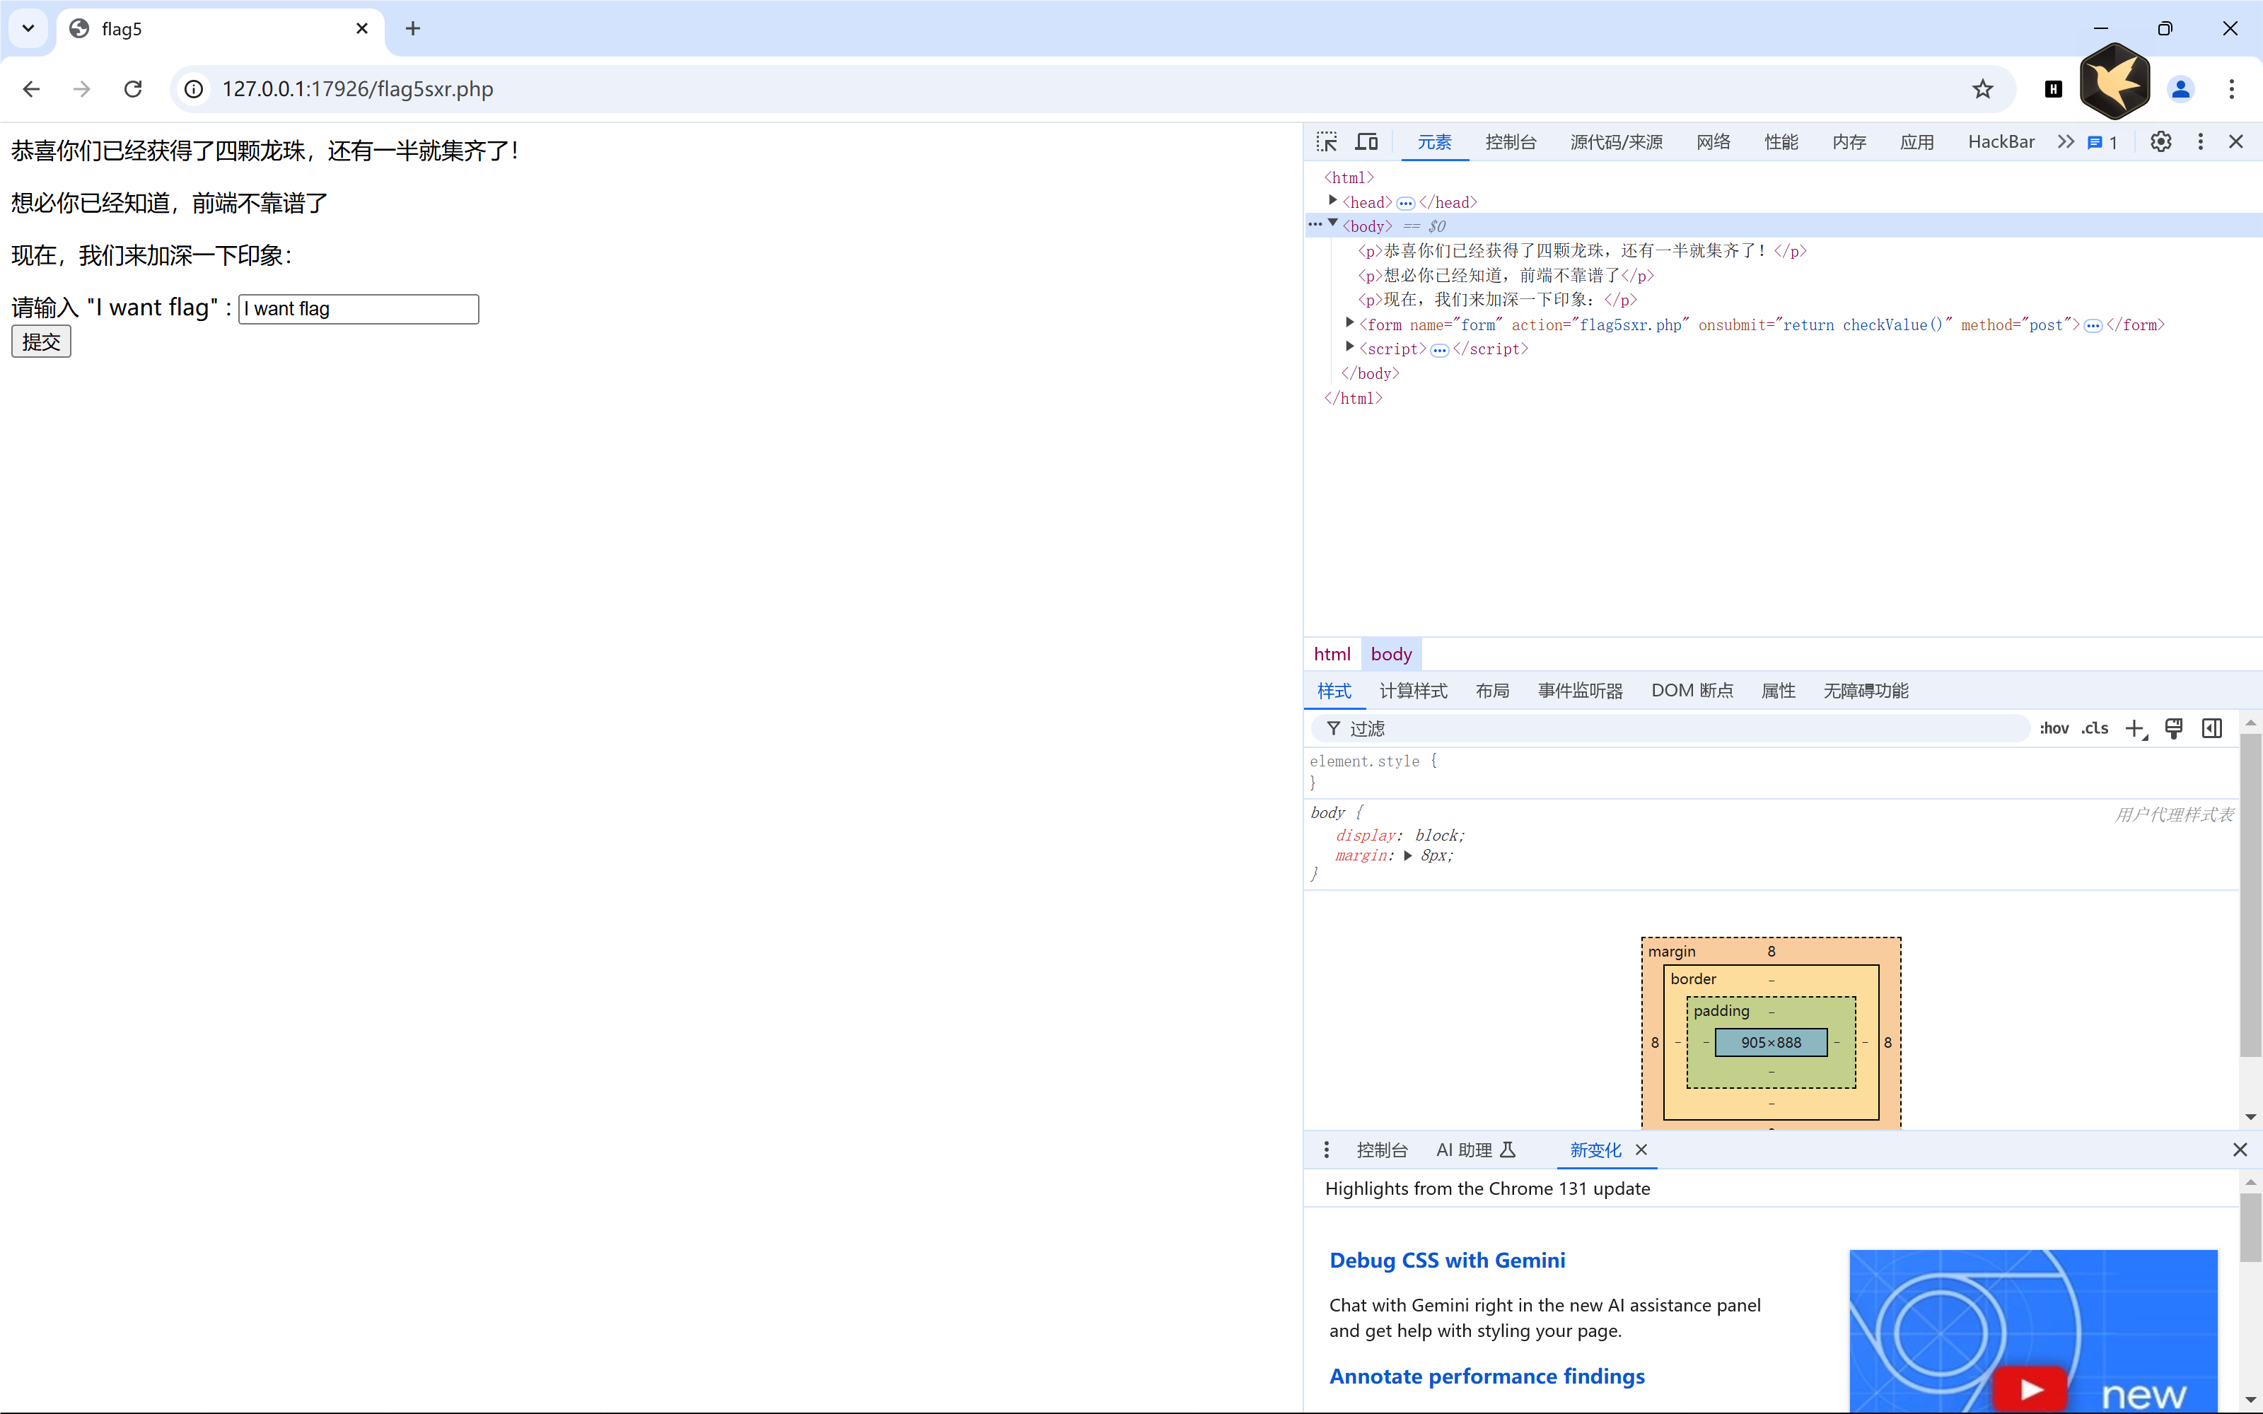Reload the current page

(133, 89)
